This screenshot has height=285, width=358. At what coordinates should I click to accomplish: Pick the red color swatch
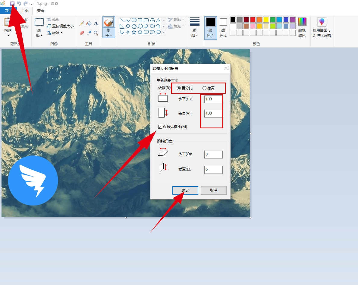(253, 19)
